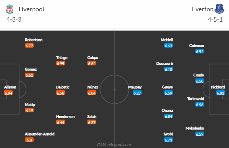Select Tarkowski's 6.96 rating badge
This screenshot has height=148, width=229.
(x=200, y=104)
